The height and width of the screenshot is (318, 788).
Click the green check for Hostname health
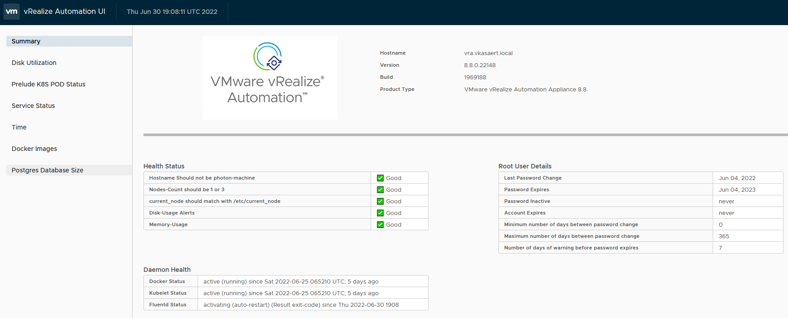[380, 178]
